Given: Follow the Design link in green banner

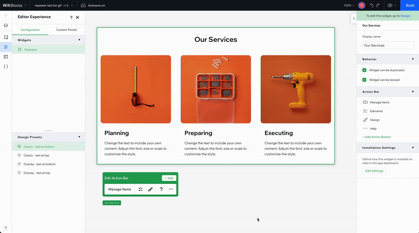Looking at the screenshot, I should (405, 16).
